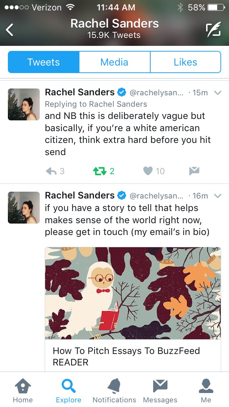Open the Explore search icon

pyautogui.click(x=68, y=386)
